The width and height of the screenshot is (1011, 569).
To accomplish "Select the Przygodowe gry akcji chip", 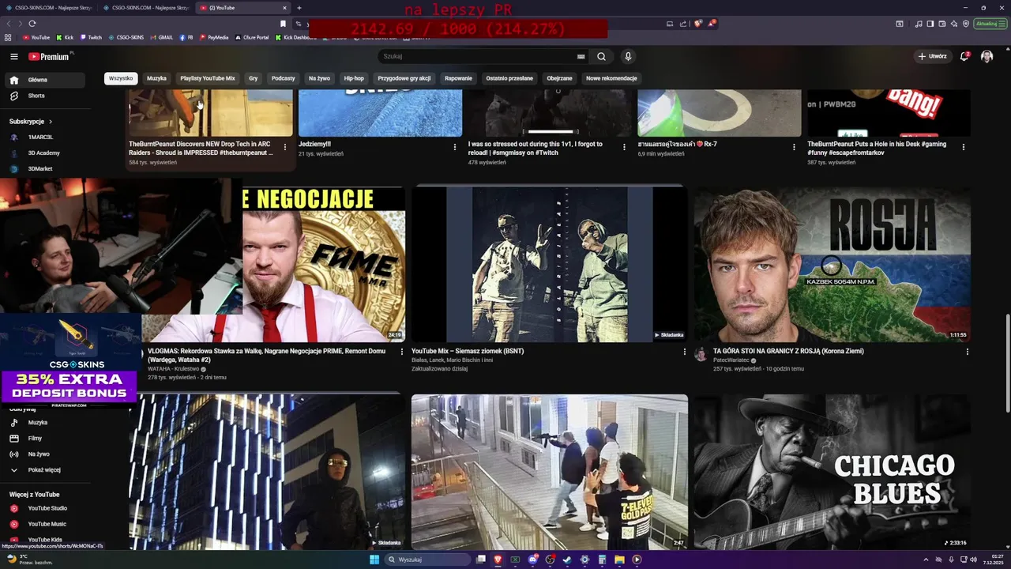I will tap(404, 78).
